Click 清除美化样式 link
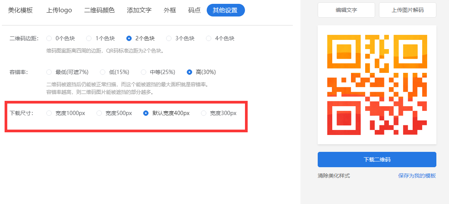Viewport: 449px width, 204px height. (x=334, y=176)
